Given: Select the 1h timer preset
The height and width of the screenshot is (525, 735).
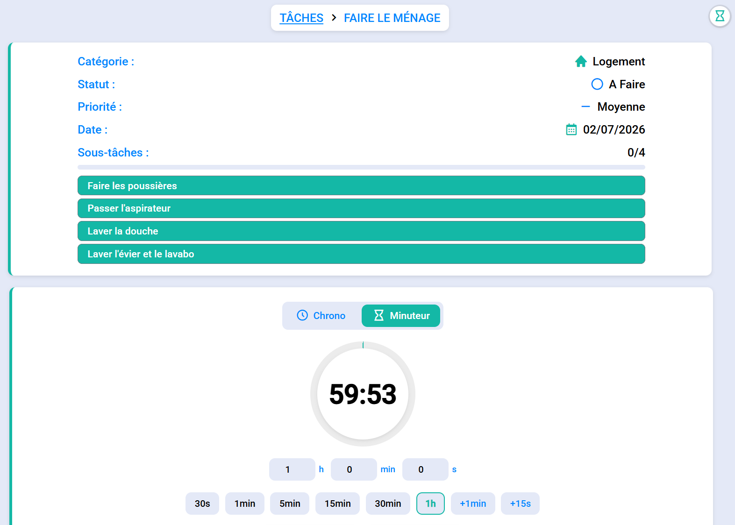Looking at the screenshot, I should 430,504.
